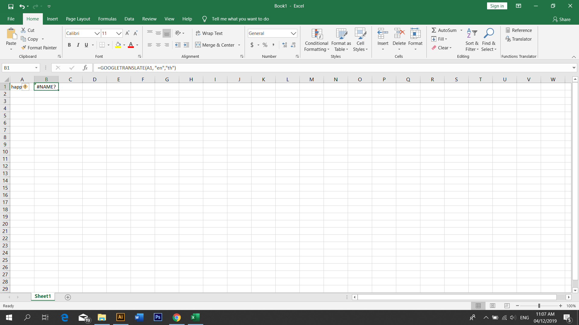Switch to the Formulas ribbon tab
Image resolution: width=579 pixels, height=325 pixels.
pos(107,19)
